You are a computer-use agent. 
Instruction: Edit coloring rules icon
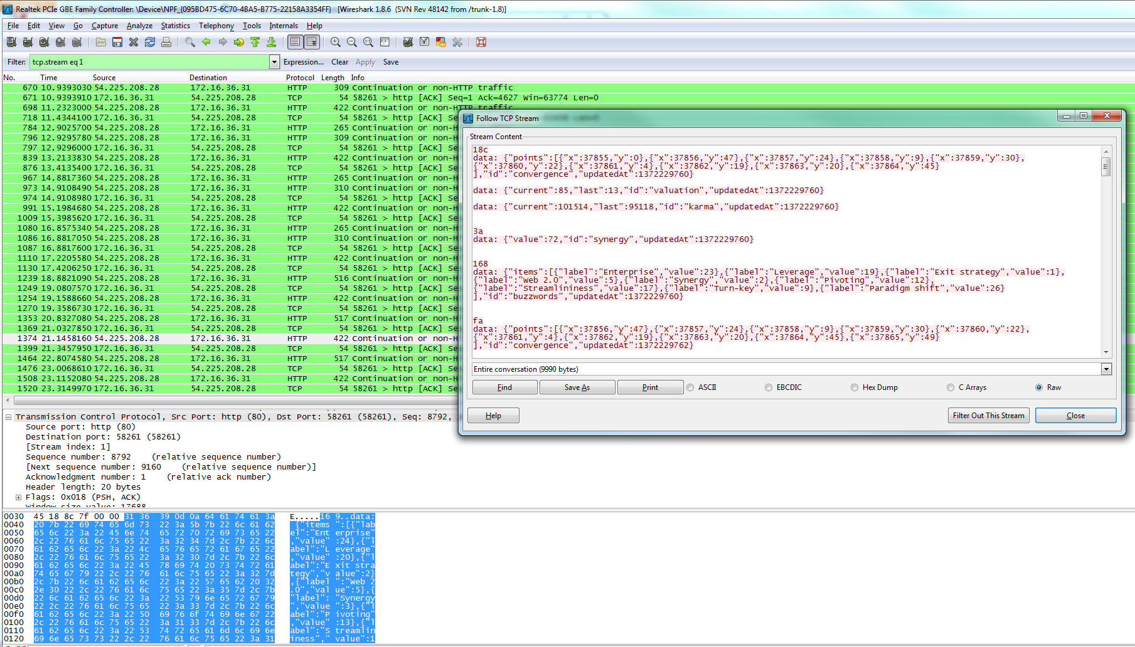(441, 42)
